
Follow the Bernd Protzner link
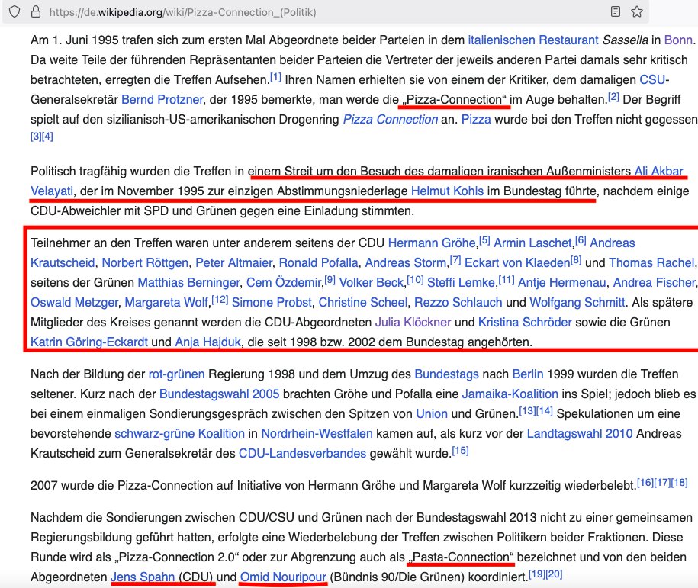pos(162,99)
